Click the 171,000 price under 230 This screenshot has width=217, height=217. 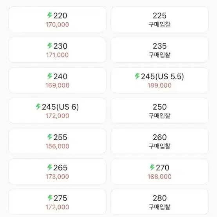click(58, 55)
